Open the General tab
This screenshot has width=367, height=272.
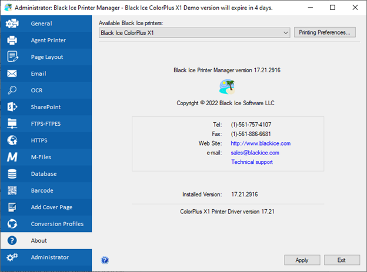[x=46, y=23]
